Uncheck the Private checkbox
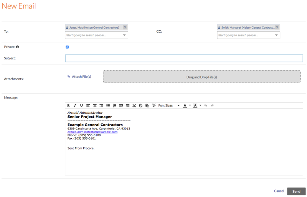 [67, 47]
